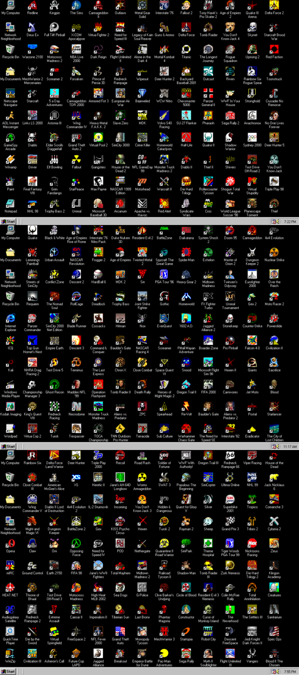Open the Trespasser shortcut
299x675 pixels.
tap(77, 428)
